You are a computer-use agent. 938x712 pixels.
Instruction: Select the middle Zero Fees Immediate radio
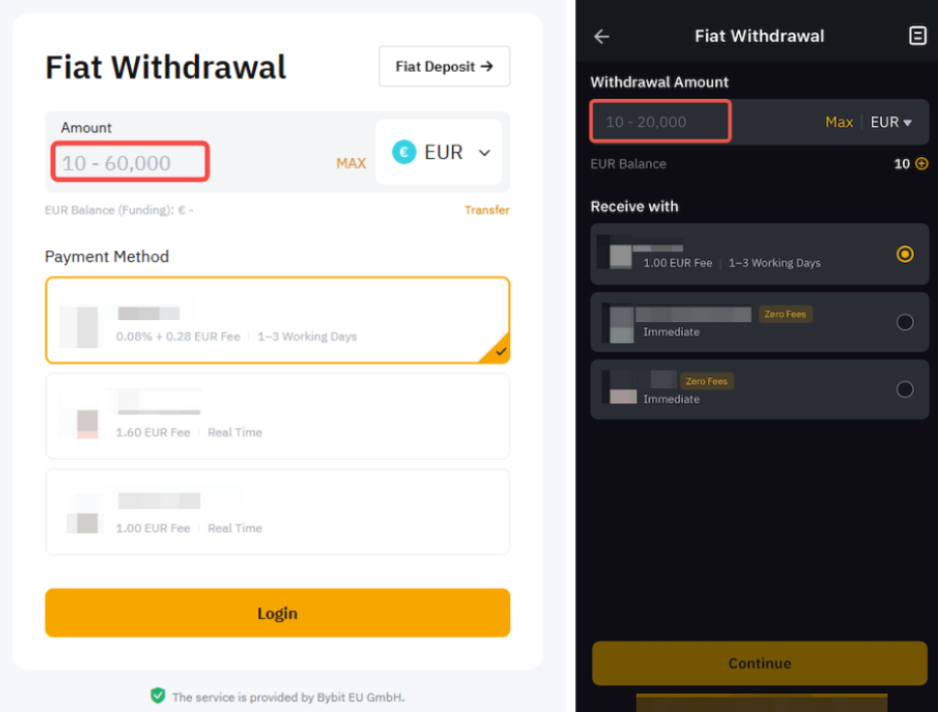[905, 322]
